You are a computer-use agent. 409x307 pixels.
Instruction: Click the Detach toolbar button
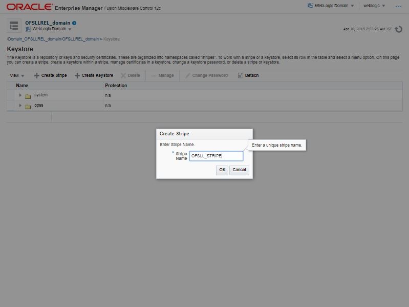pos(248,75)
